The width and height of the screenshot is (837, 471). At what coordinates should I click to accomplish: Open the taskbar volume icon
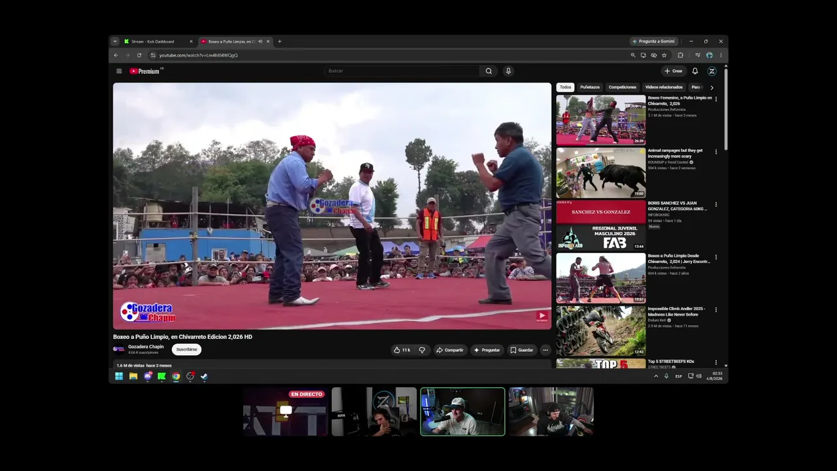699,376
